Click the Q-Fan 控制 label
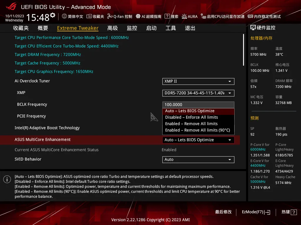 point(123,16)
